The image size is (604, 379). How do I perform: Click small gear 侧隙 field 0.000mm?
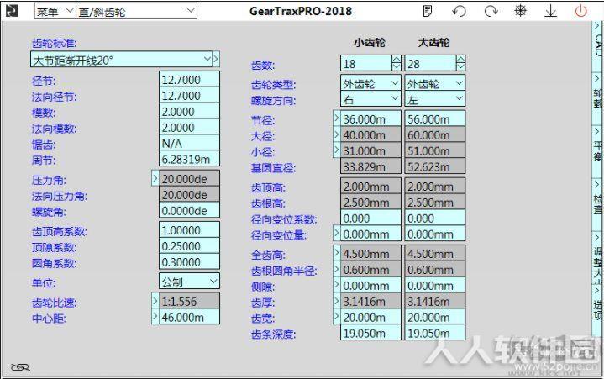pyautogui.click(x=370, y=285)
